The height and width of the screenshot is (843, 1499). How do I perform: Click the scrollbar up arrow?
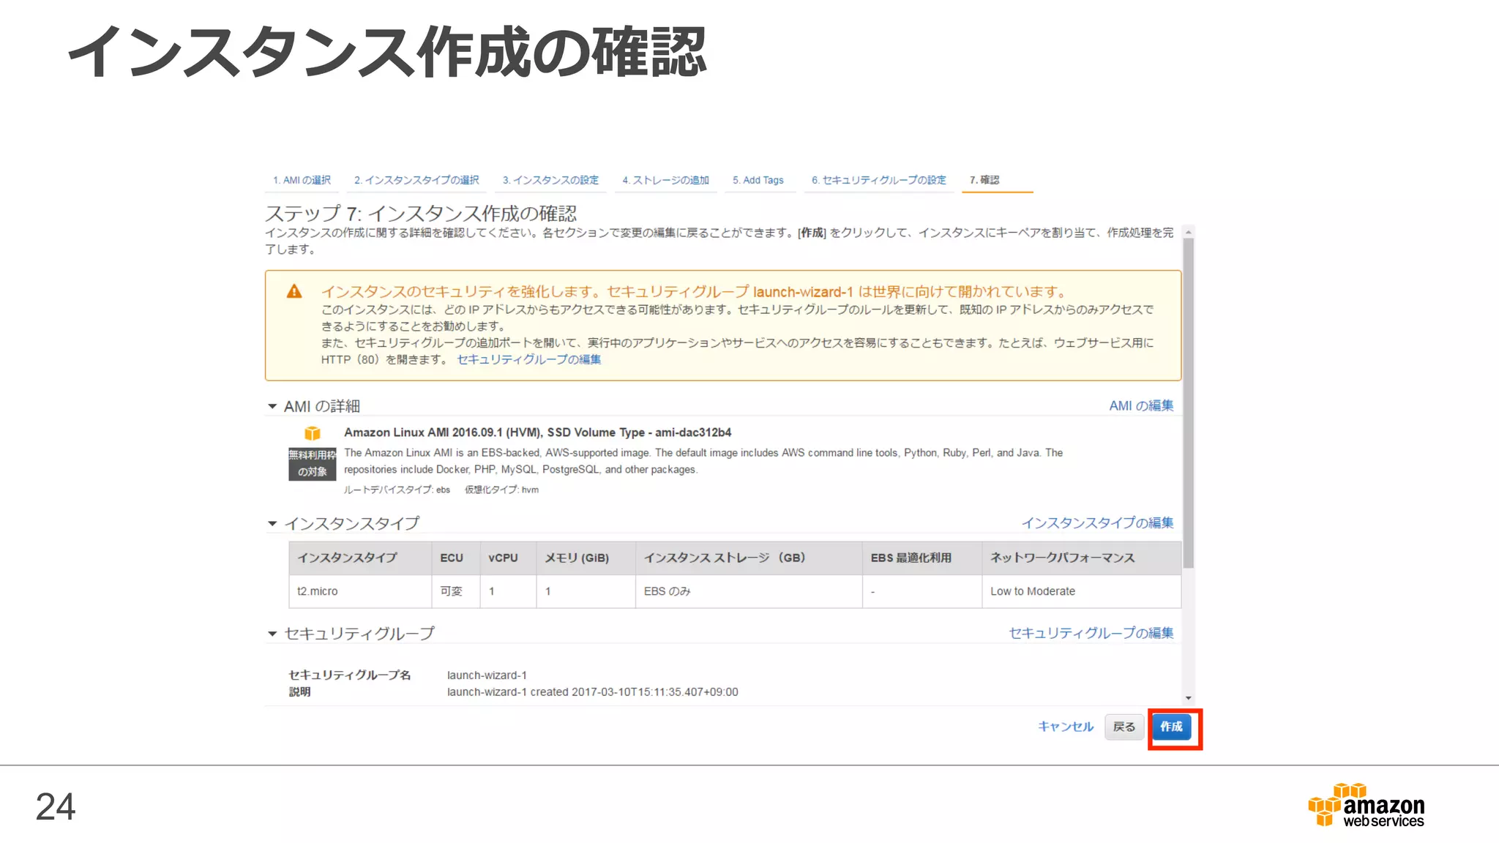[x=1189, y=232]
